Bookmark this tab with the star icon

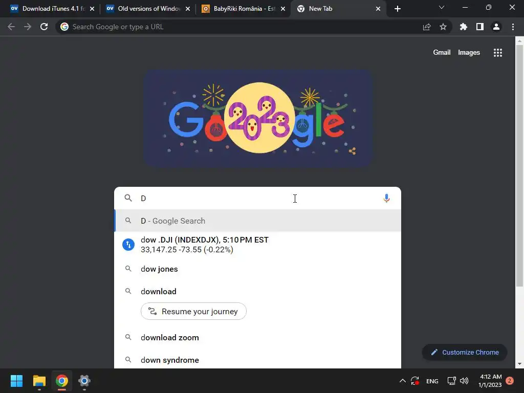(x=443, y=27)
